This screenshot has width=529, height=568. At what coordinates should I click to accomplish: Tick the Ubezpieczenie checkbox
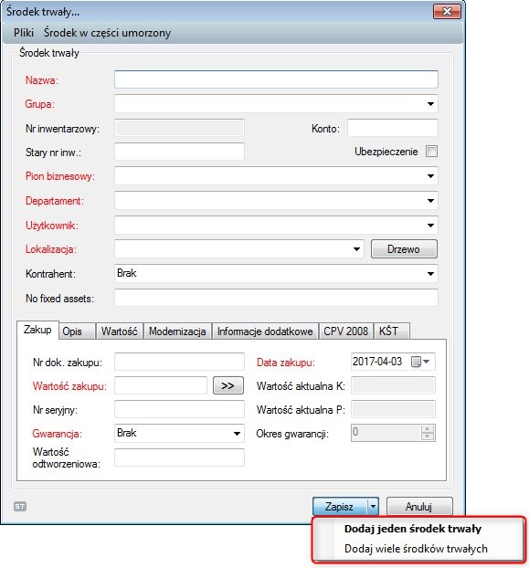[x=431, y=152]
